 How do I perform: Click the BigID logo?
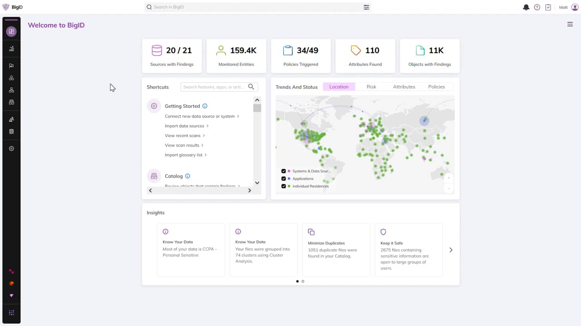12,7
